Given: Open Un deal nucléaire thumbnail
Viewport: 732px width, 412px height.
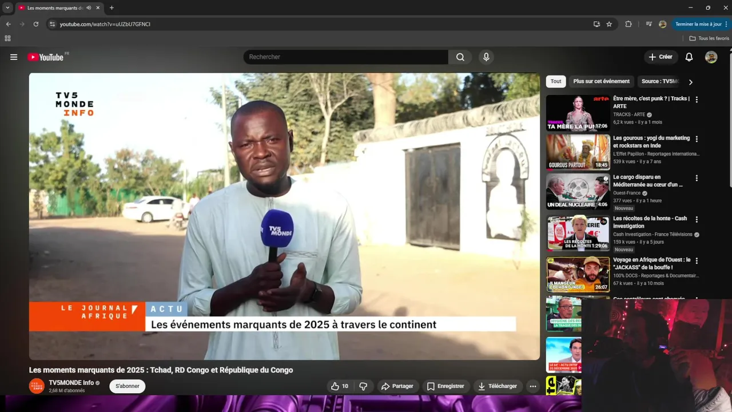Looking at the screenshot, I should coord(578,191).
